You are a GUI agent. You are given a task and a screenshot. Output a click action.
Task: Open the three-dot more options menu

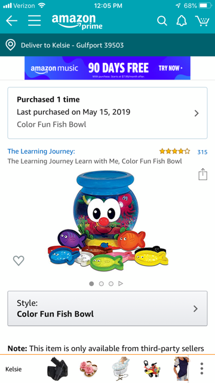point(202,369)
